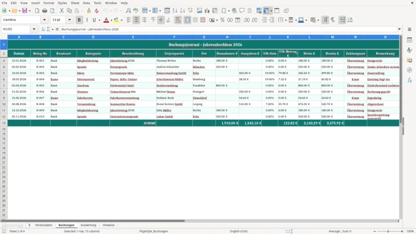The image size is (416, 234).
Task: Open sidebar Properties panel icon
Action: tap(409, 40)
